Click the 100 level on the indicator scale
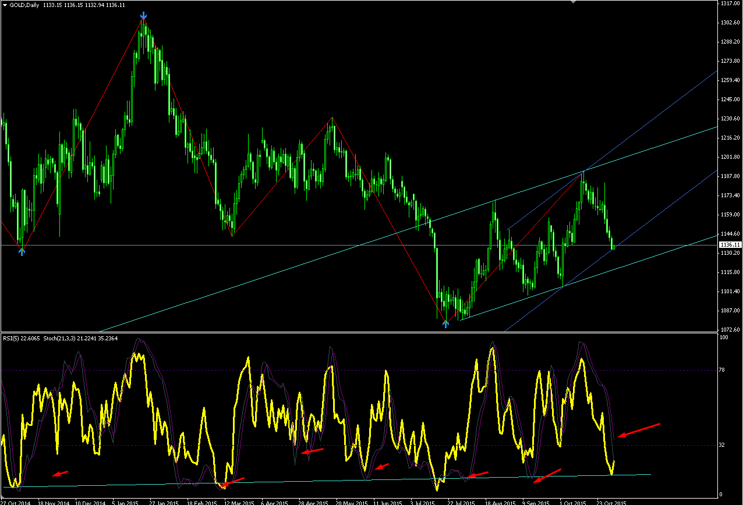Viewport: 743px width, 505px height. pos(725,337)
